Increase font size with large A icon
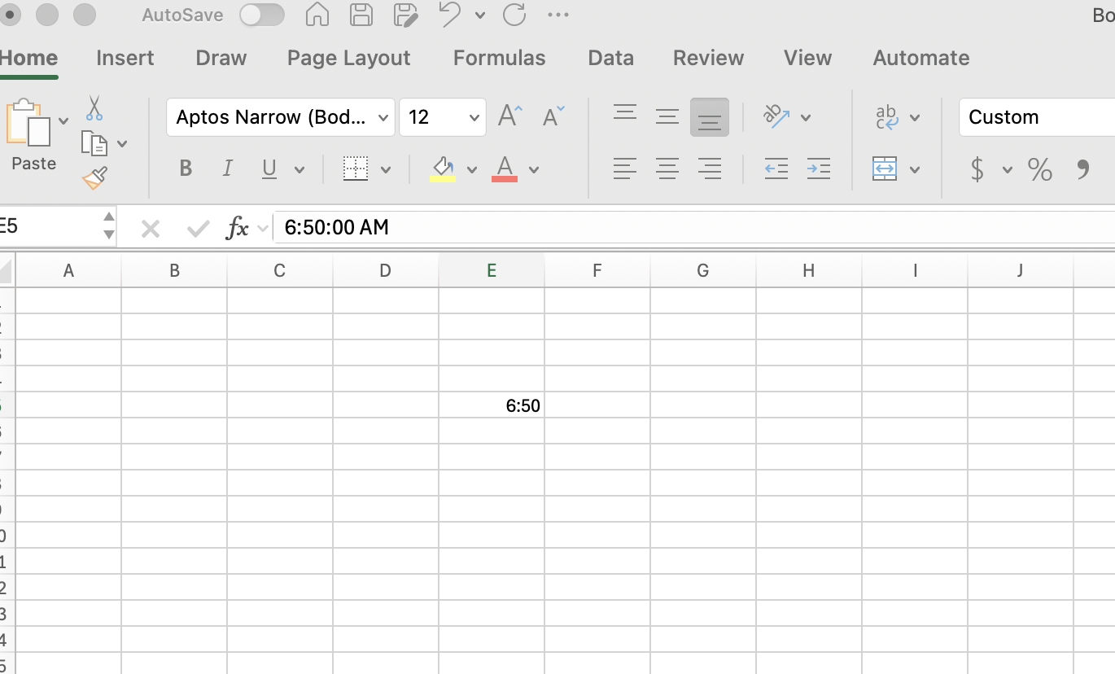This screenshot has height=674, width=1115. 509,116
